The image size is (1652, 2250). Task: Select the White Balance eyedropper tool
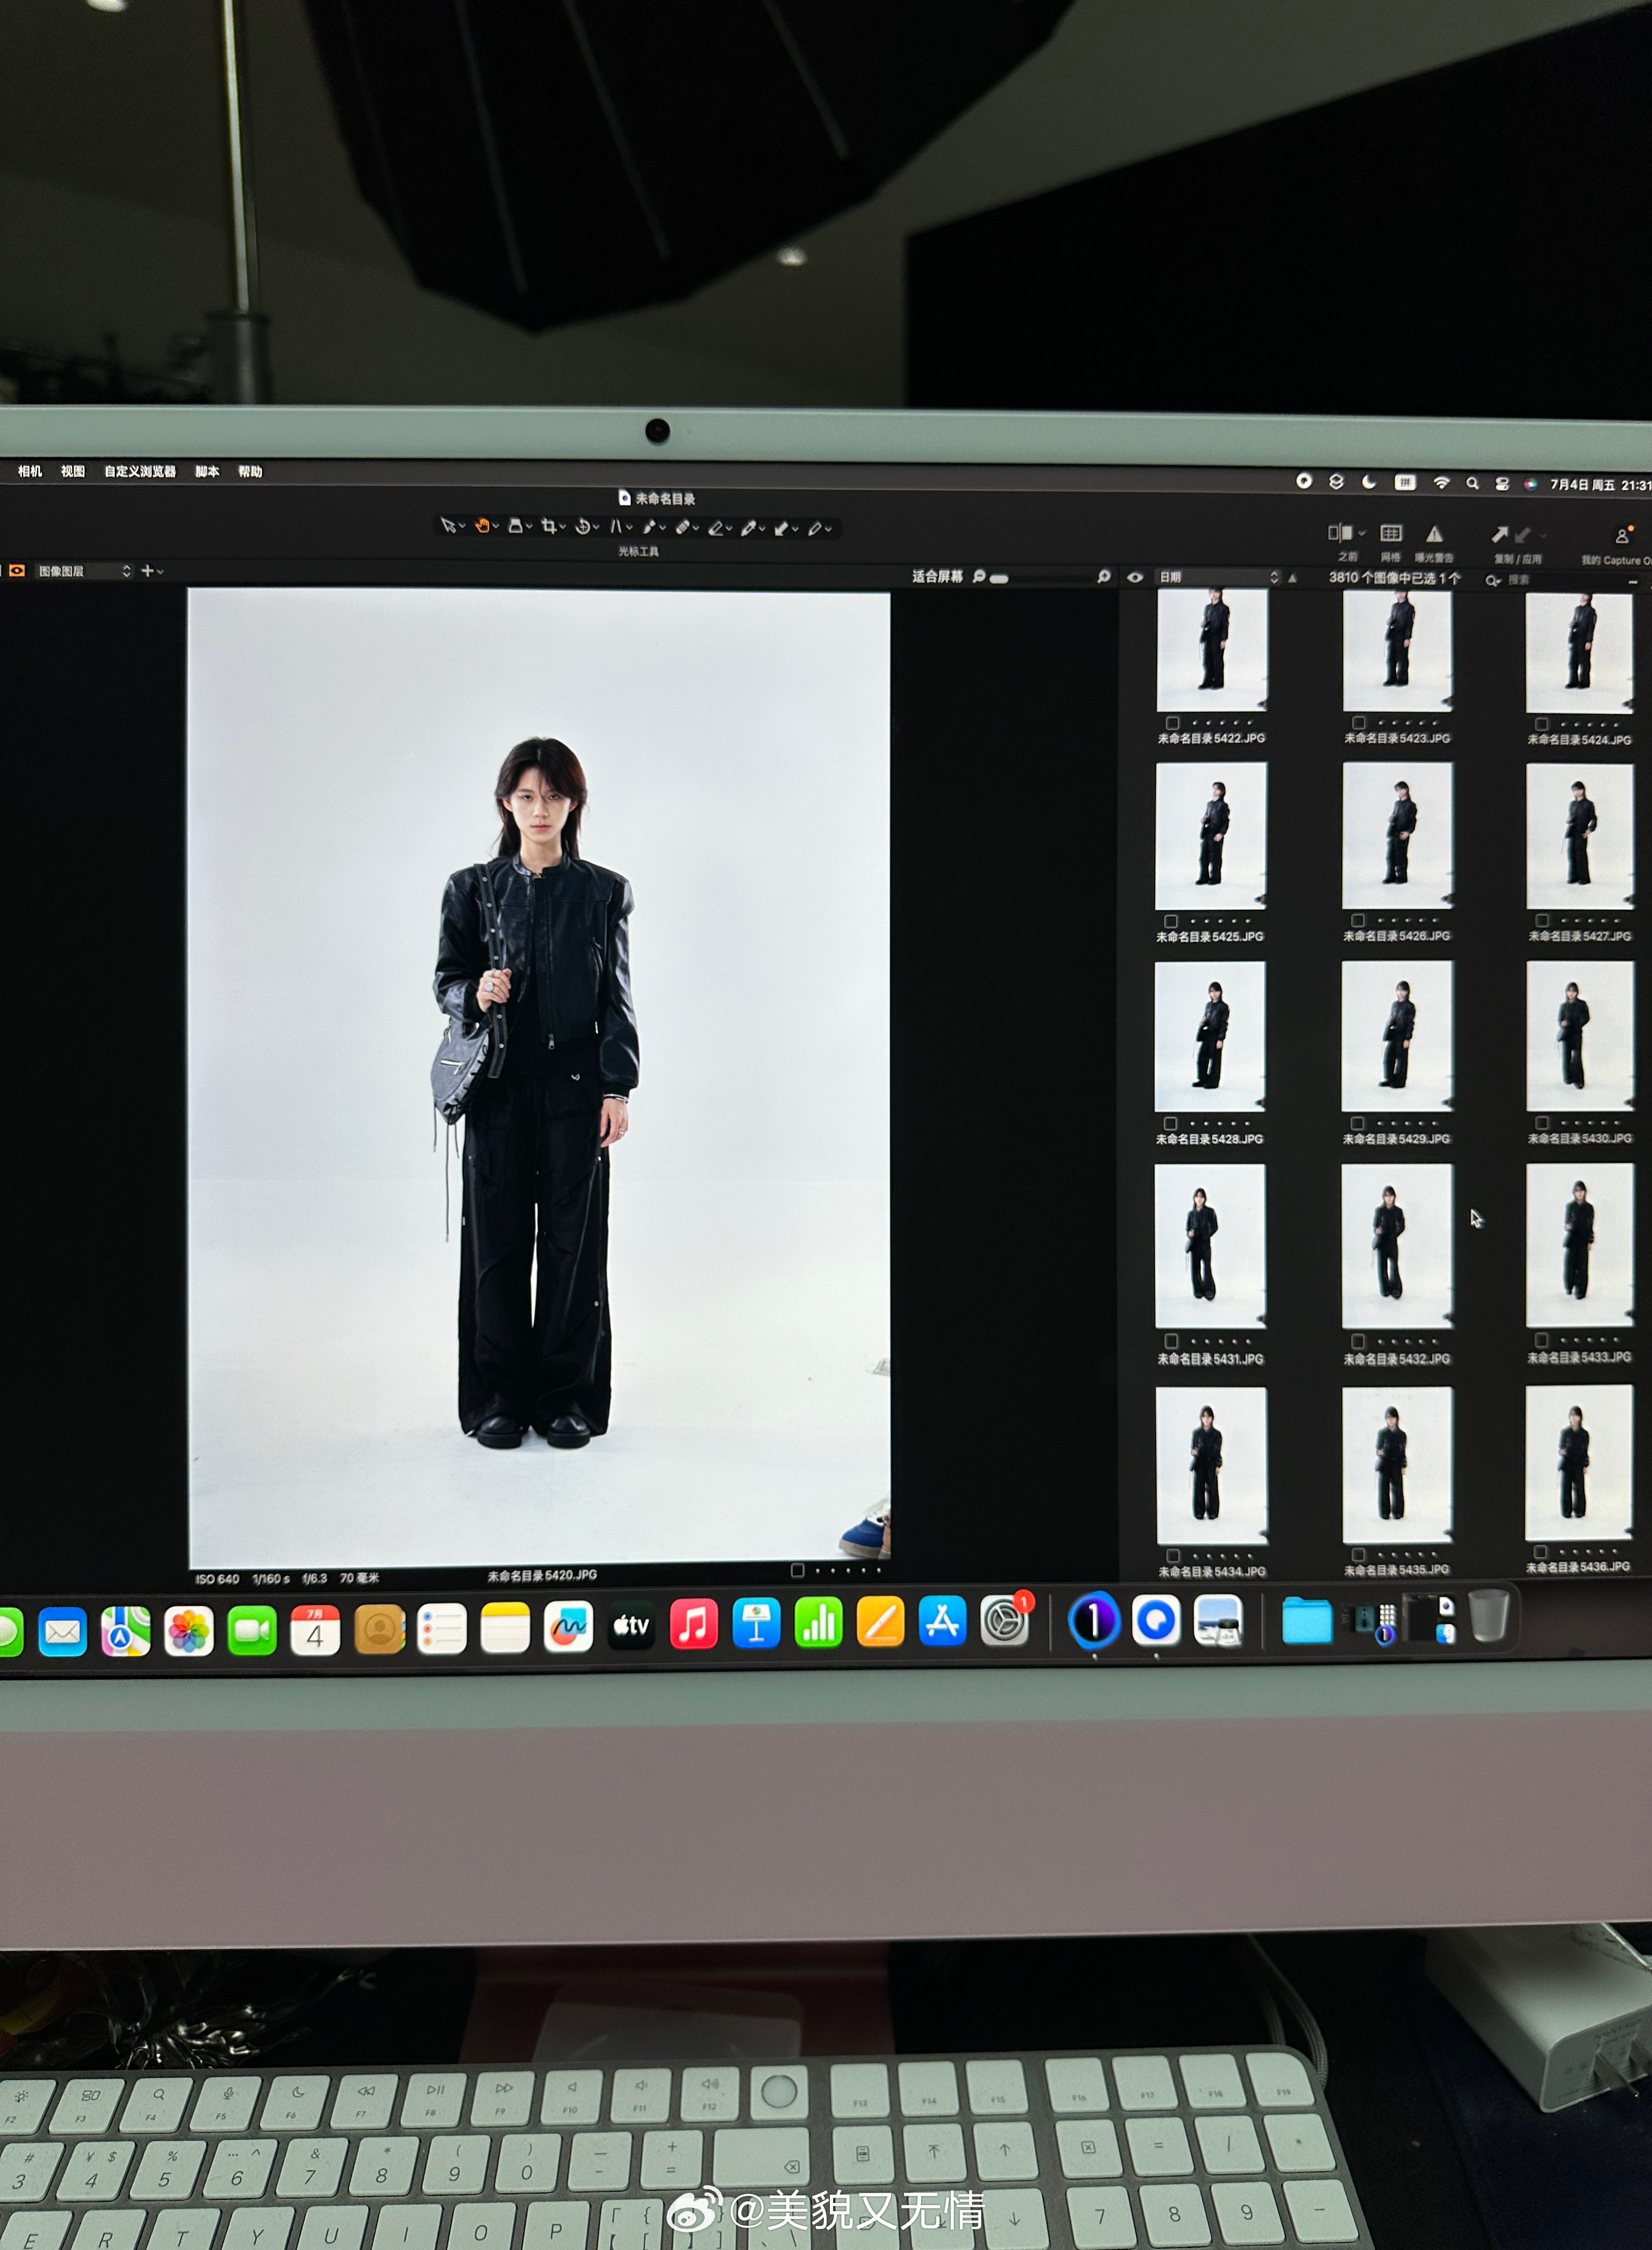pos(748,528)
